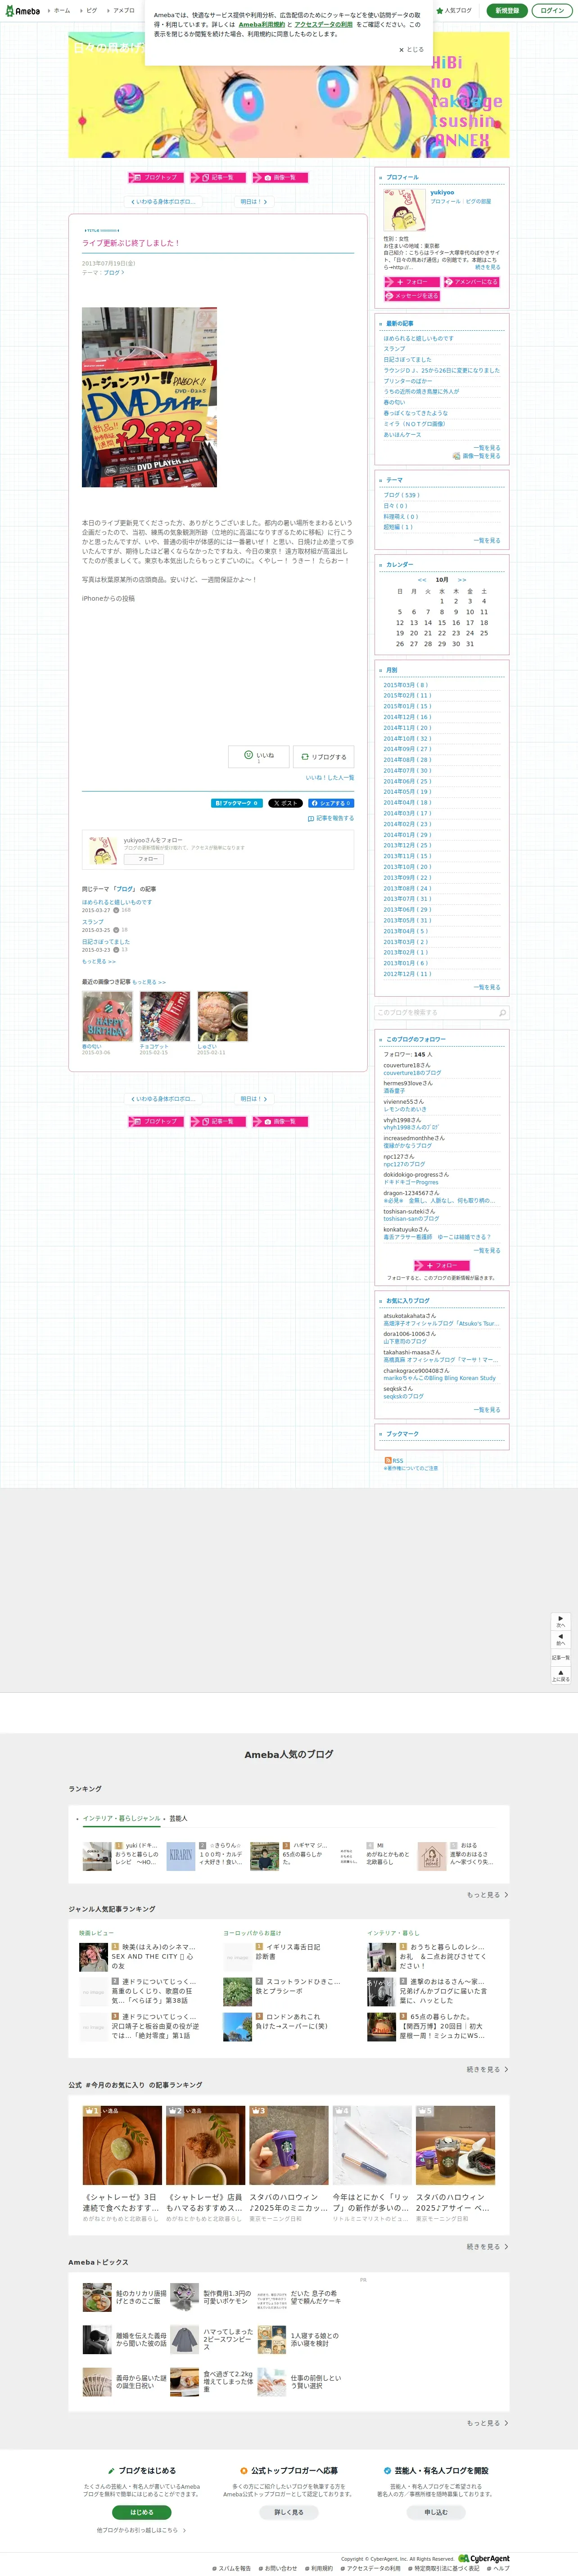The height and width of the screenshot is (2576, 578).
Task: Open the related article ほめられると嬉しいものです
Action: [117, 902]
